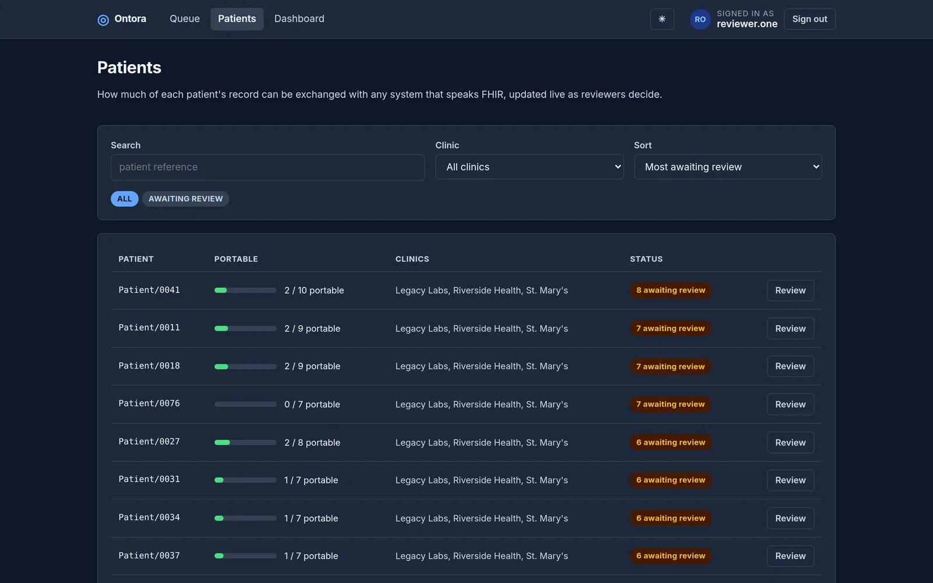Click the Sign out button
The image size is (933, 583).
[x=809, y=19]
